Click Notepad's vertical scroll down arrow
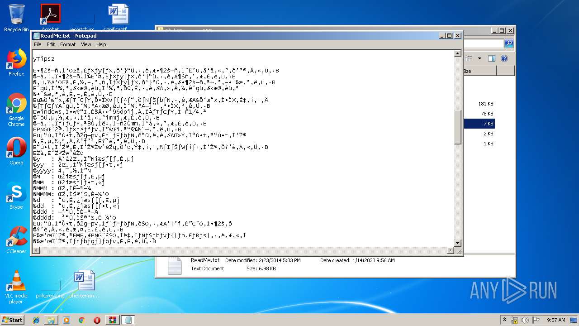Screen dimensions: 579x326 click(457, 243)
